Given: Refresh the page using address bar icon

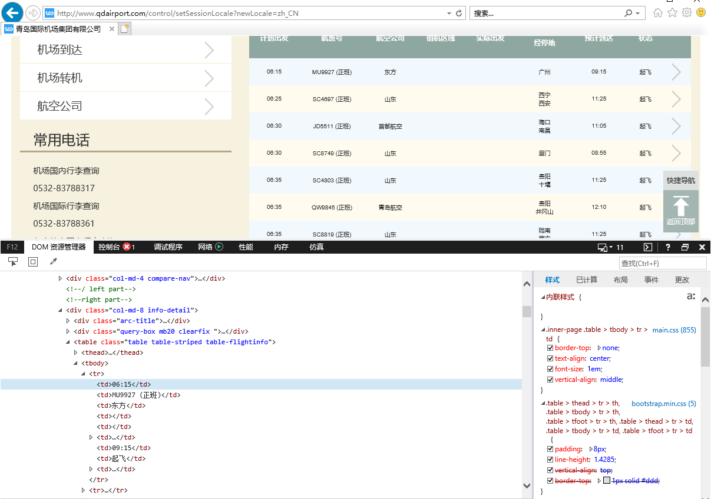Looking at the screenshot, I should click(x=459, y=13).
